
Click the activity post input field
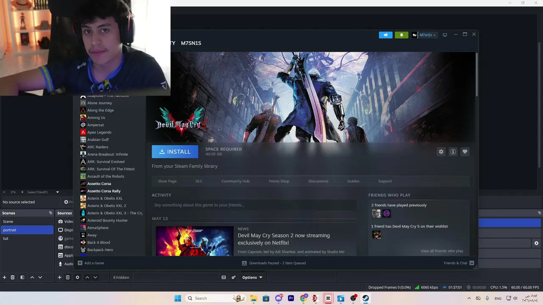[x=254, y=205]
